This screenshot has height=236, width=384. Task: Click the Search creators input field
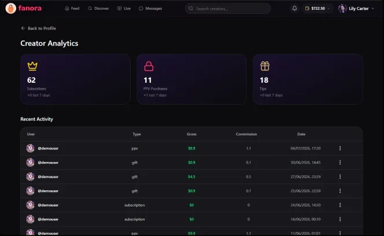(228, 9)
